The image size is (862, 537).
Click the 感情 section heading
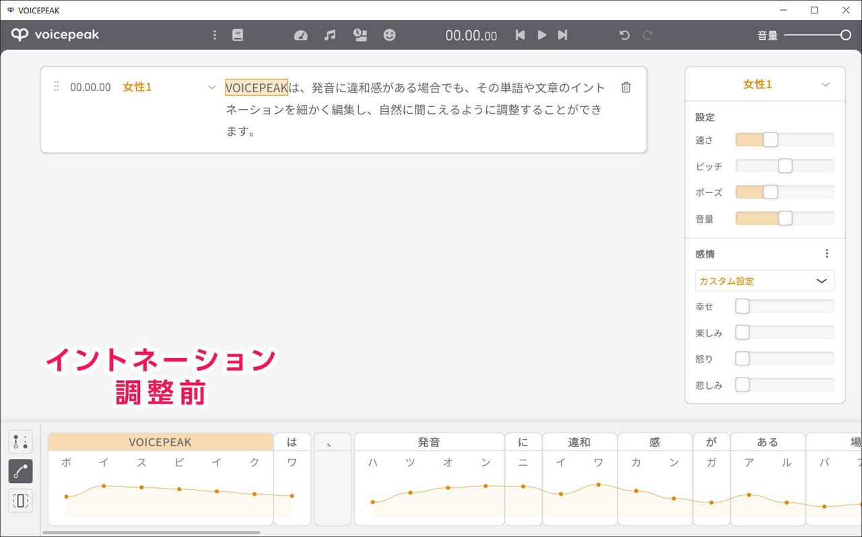pos(705,254)
